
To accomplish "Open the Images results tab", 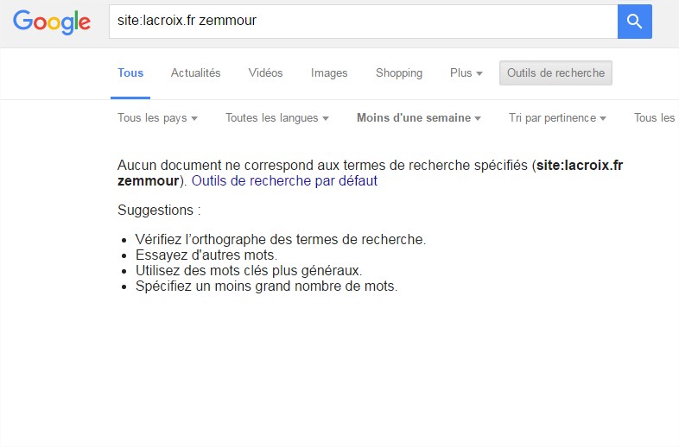I will pyautogui.click(x=329, y=73).
